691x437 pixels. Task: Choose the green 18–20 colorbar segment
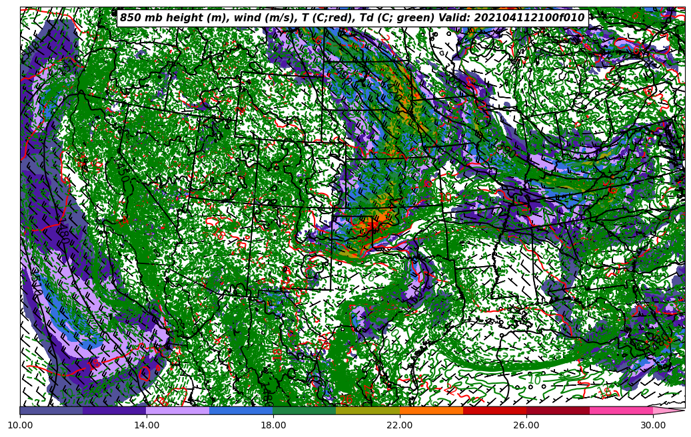305,411
